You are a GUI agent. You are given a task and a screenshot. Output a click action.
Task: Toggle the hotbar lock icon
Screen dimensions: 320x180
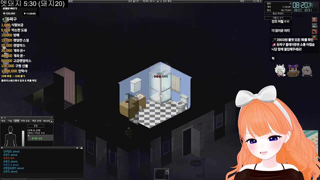pyautogui.click(x=167, y=170)
